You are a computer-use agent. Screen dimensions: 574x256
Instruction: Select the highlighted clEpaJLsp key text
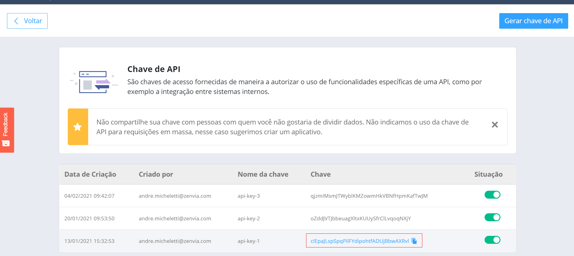click(359, 241)
